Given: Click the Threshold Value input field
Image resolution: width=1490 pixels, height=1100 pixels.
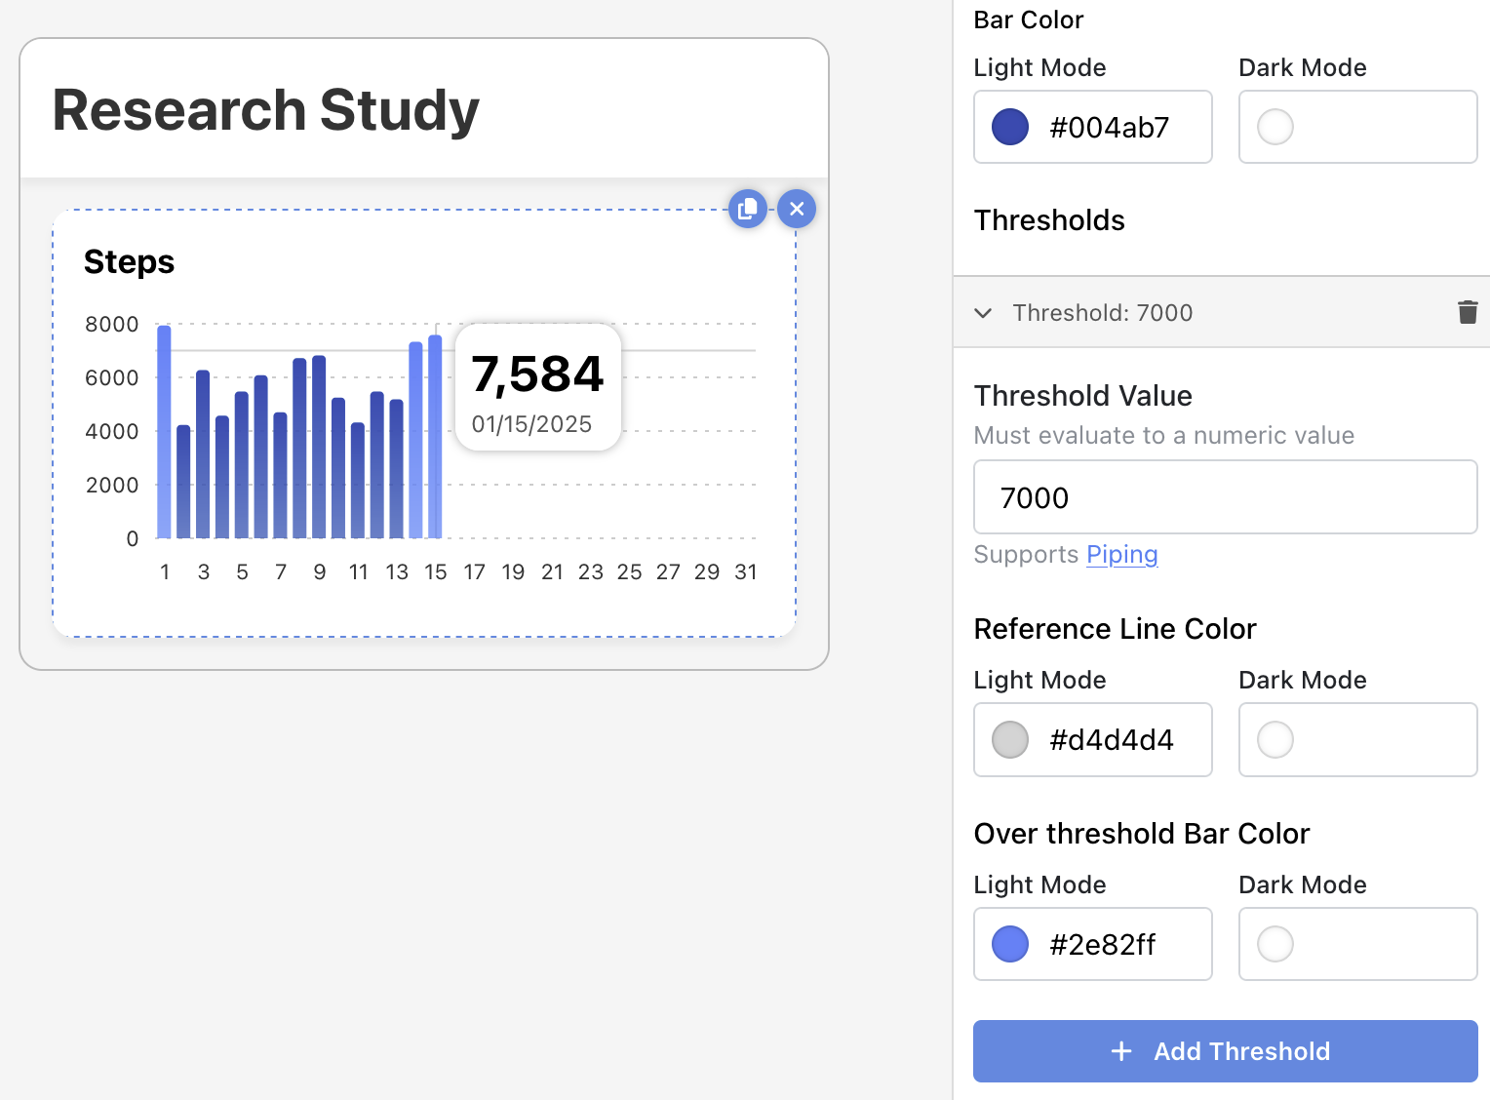Looking at the screenshot, I should (x=1225, y=497).
